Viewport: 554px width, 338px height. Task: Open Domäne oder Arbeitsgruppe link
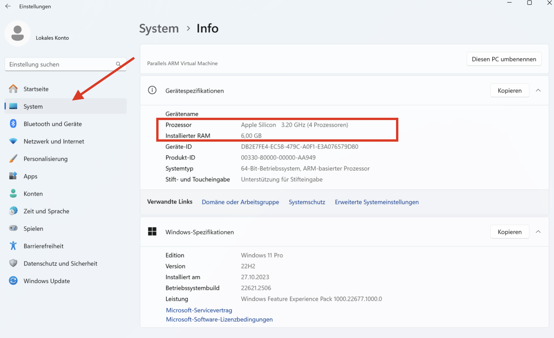[240, 202]
